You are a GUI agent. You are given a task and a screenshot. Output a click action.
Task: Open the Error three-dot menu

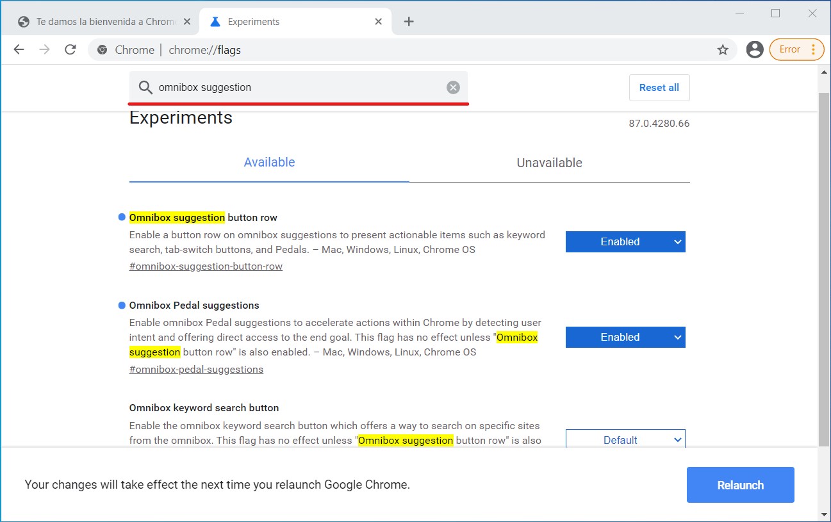tap(813, 50)
